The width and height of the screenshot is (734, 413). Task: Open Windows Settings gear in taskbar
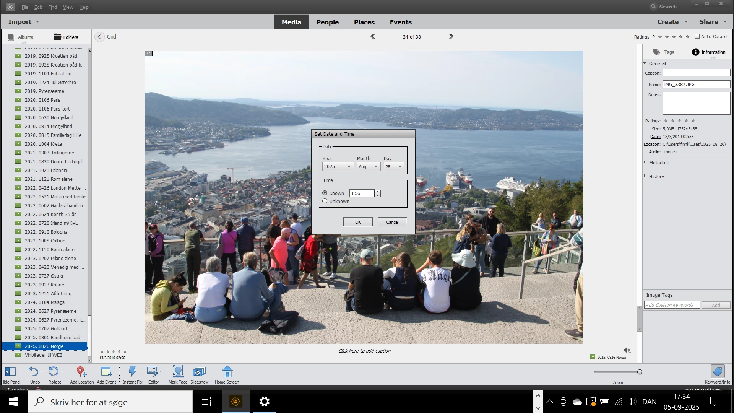click(x=264, y=402)
